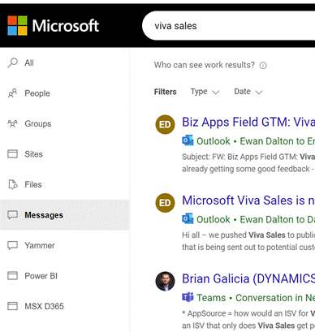This screenshot has width=315, height=332.
Task: Click the Sites window icon
Action: pos(12,154)
